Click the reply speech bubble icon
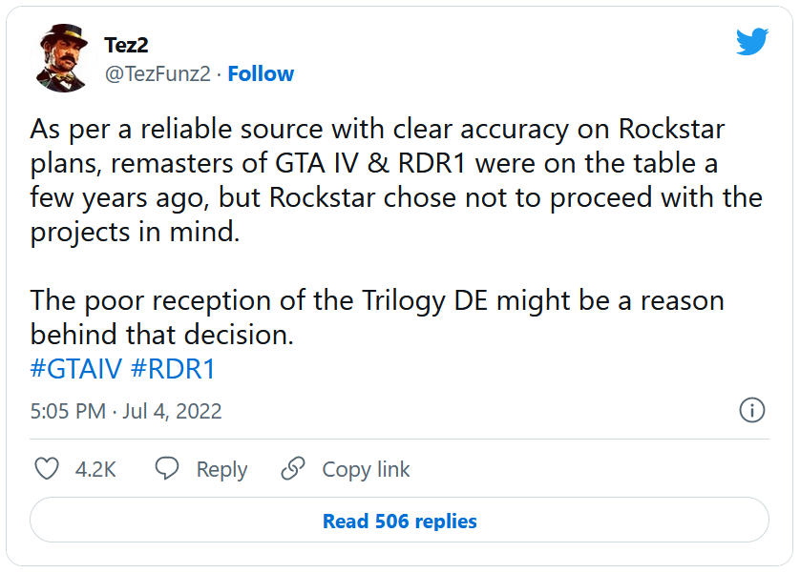The height and width of the screenshot is (573, 800). [168, 469]
